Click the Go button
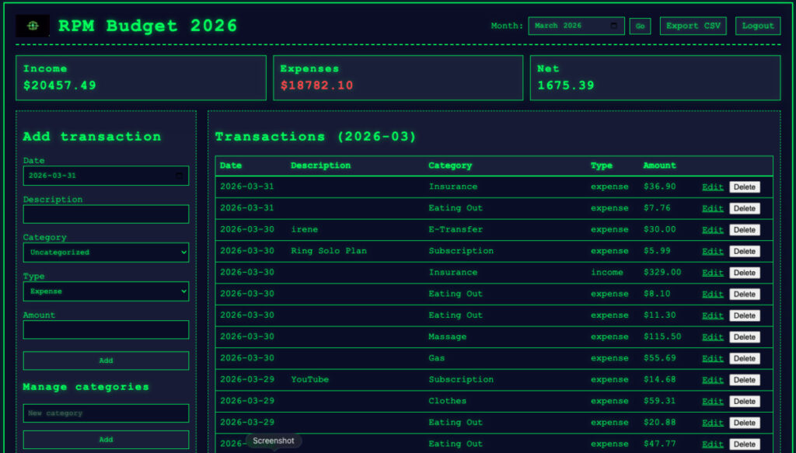Screen dimensions: 796x453 (641, 26)
